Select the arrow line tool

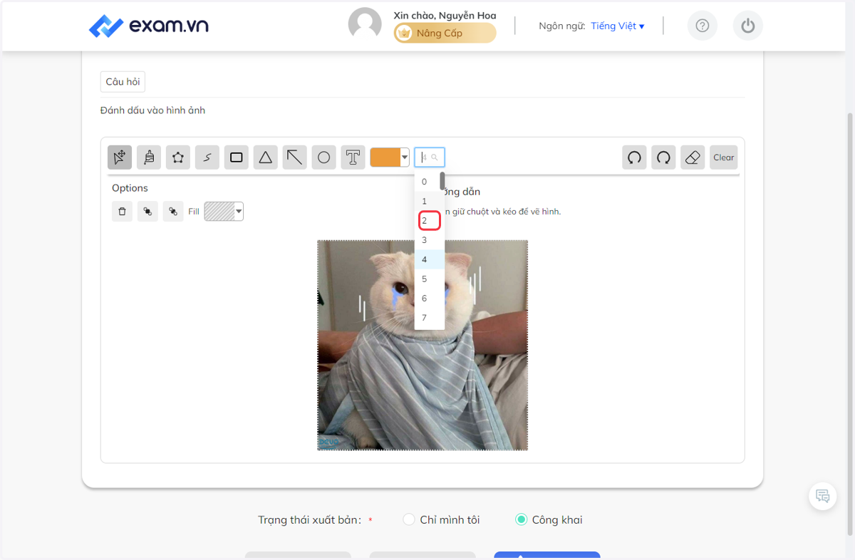tap(295, 157)
